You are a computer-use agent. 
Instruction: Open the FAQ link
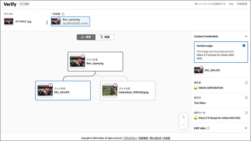pos(231,4)
